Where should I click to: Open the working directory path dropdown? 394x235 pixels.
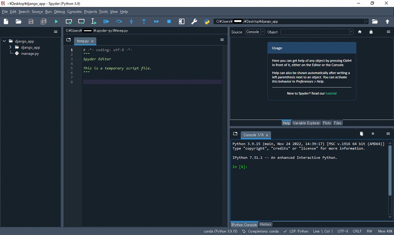coord(366,22)
